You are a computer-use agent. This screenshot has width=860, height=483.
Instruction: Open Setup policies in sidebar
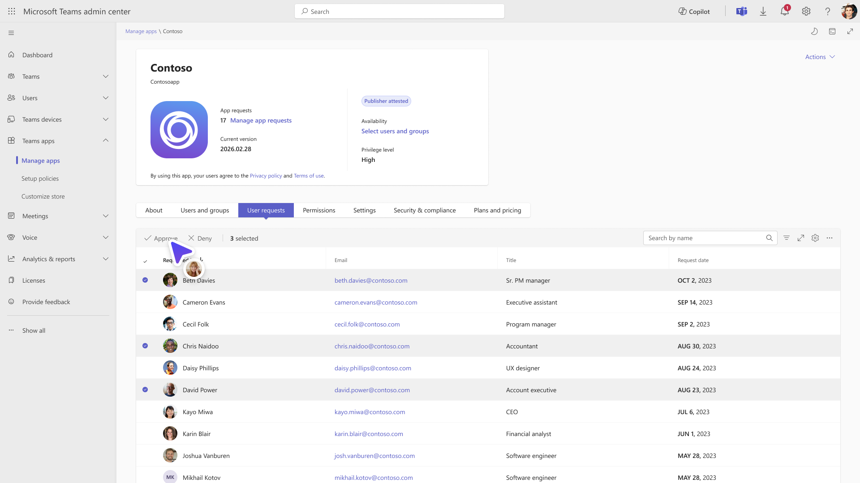(x=40, y=178)
